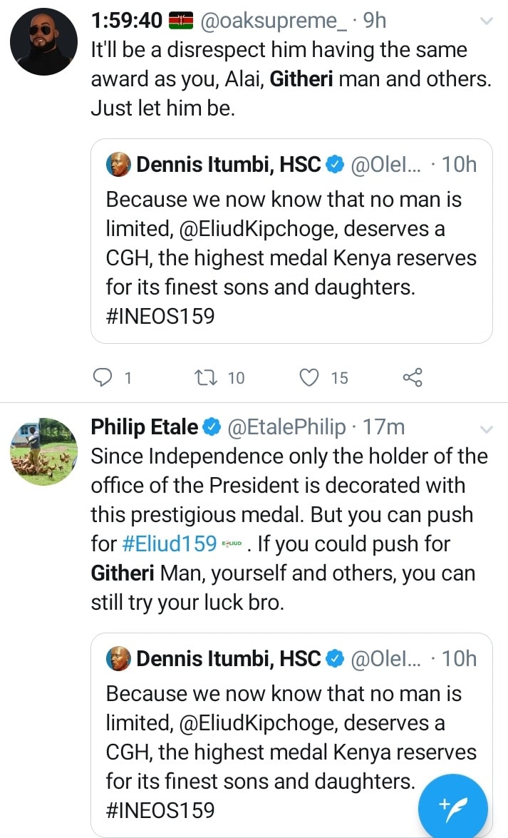This screenshot has height=838, width=508.
Task: Tap the reply icon under first tweet
Action: coord(104,377)
